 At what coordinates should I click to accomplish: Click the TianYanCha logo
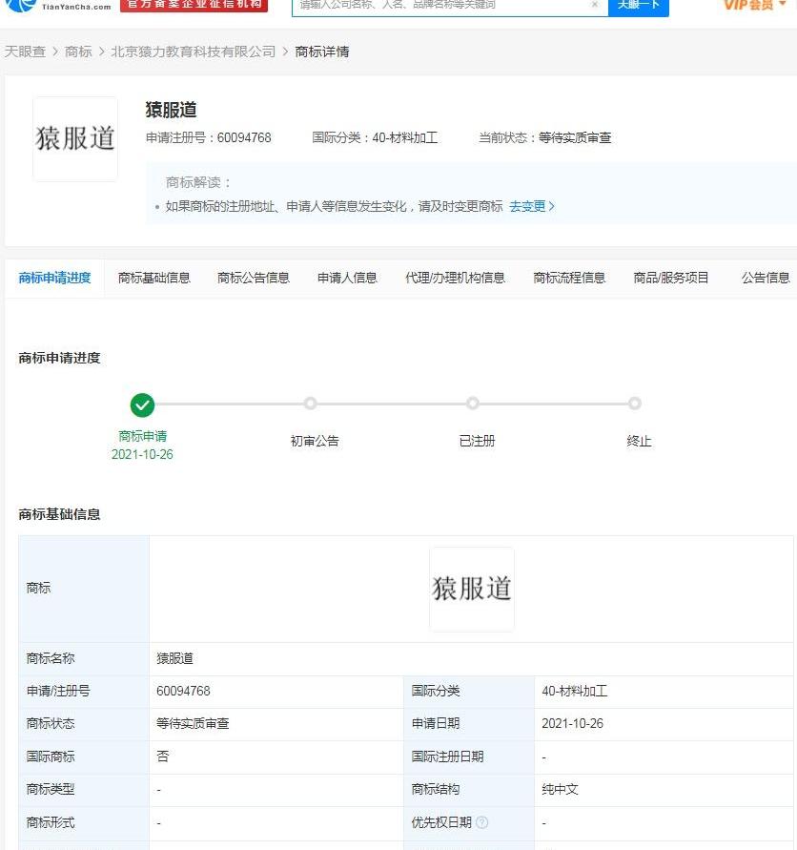(57, 6)
